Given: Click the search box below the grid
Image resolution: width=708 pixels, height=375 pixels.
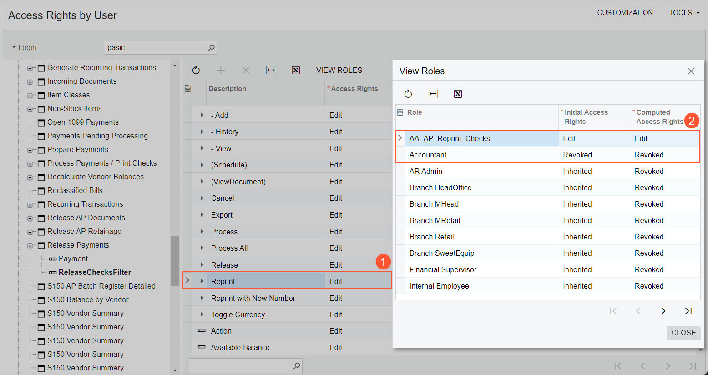Looking at the screenshot, I should coord(241,365).
